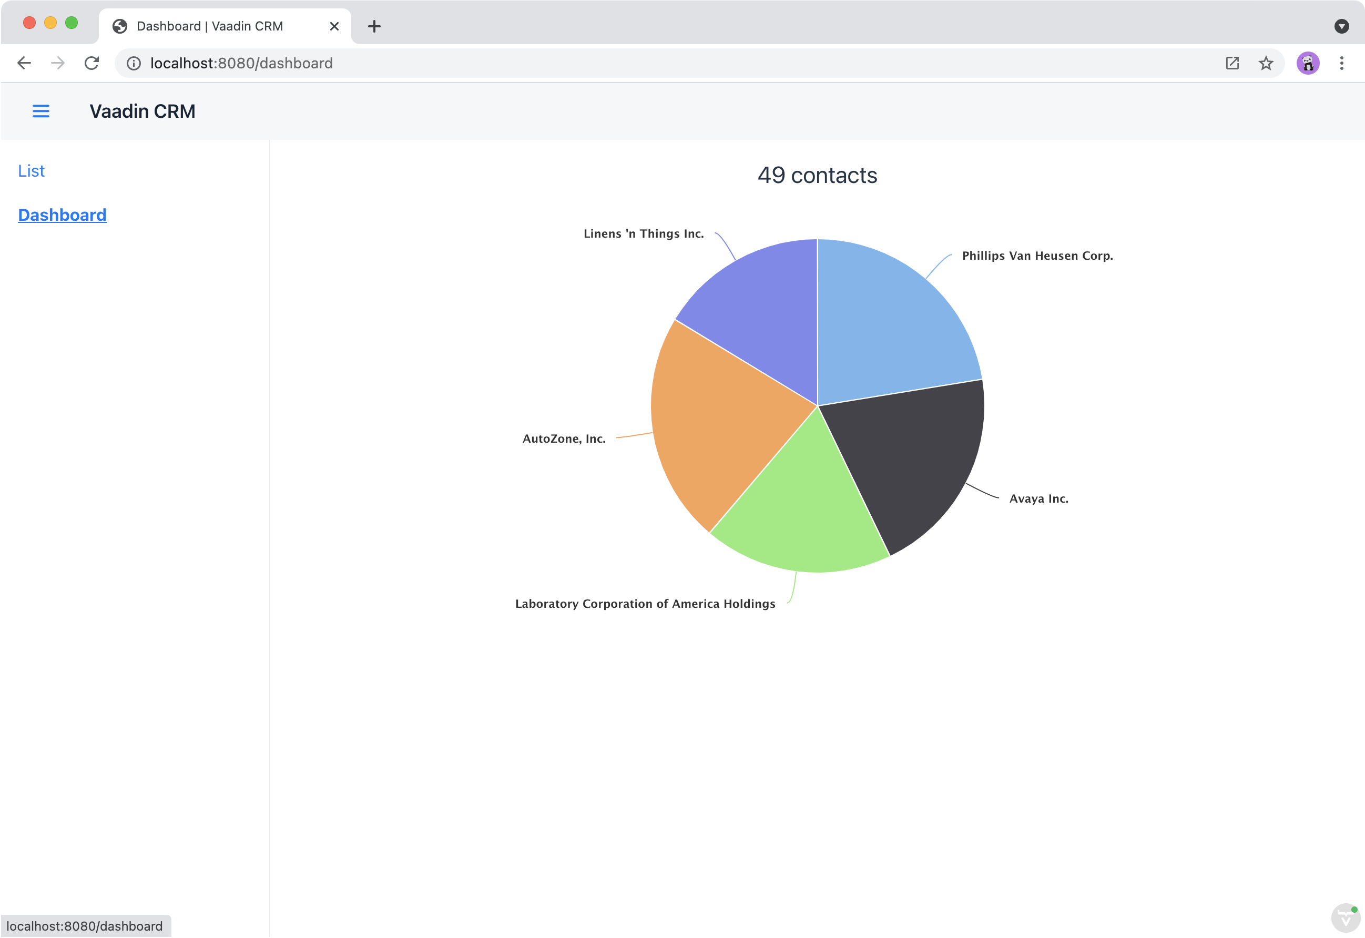Click the open-in-new-window icon
1365x938 pixels.
point(1232,63)
